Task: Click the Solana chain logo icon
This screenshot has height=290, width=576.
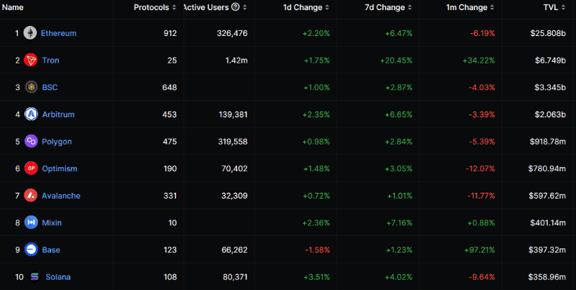Action: click(x=35, y=277)
